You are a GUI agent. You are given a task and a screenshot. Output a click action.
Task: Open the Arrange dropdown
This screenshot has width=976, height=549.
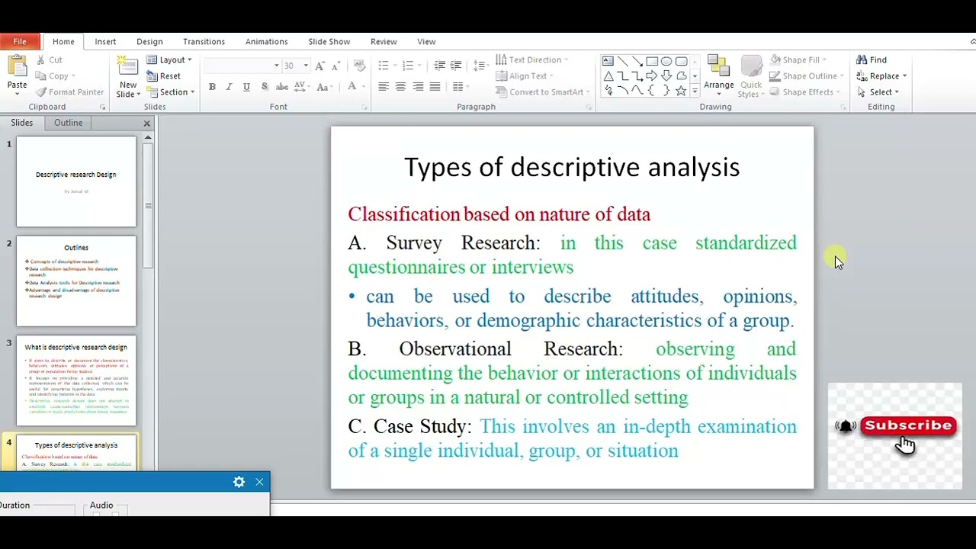click(718, 76)
